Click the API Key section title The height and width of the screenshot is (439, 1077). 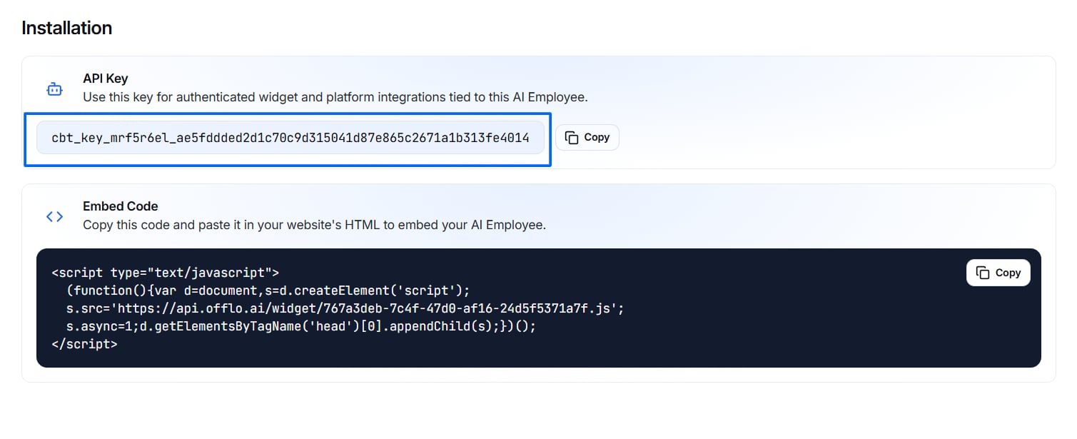click(x=106, y=79)
